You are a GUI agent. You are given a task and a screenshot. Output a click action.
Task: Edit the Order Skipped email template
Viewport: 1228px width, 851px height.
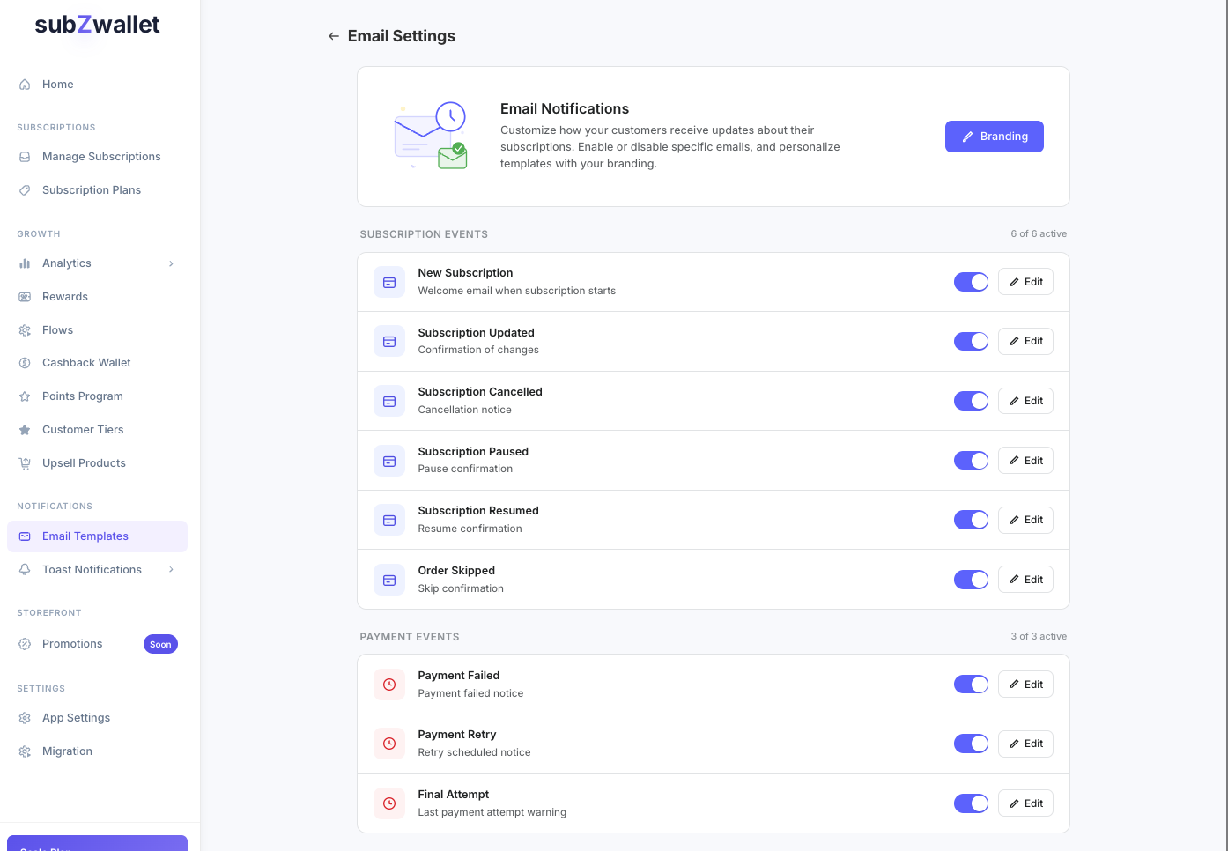[x=1025, y=580]
